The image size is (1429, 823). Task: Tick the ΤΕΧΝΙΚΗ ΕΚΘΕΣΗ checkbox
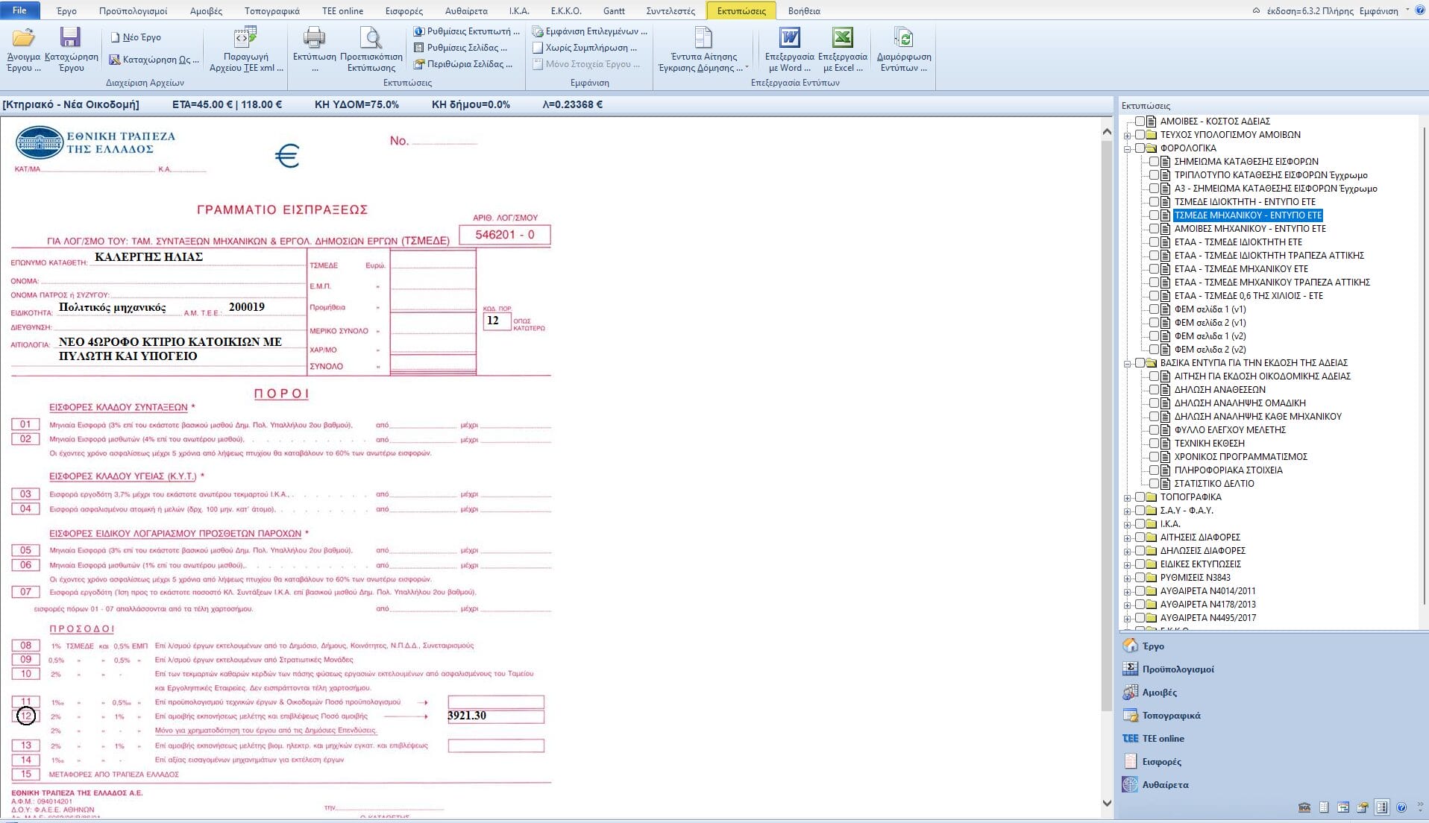1154,444
